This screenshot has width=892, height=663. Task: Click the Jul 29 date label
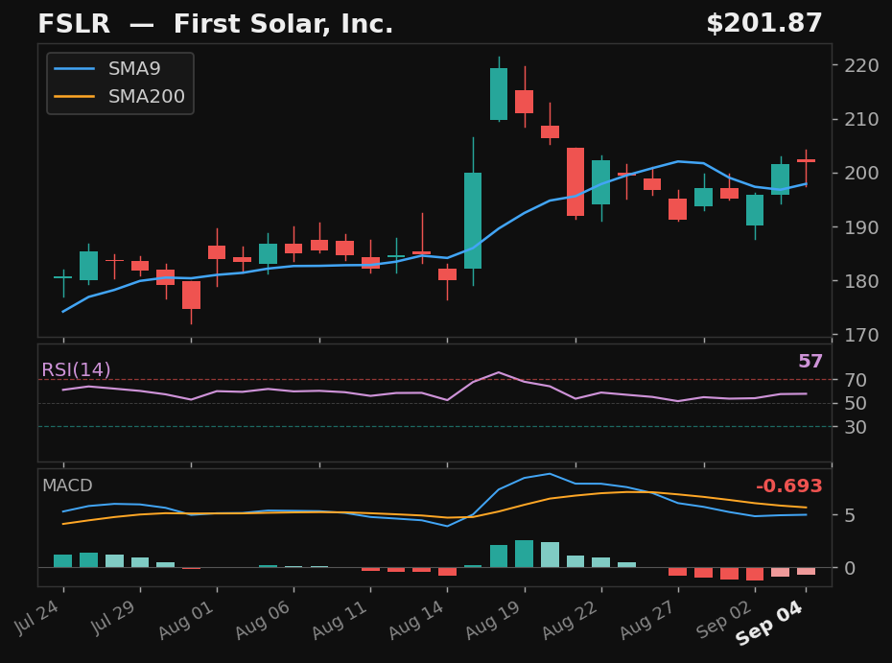[x=112, y=617]
